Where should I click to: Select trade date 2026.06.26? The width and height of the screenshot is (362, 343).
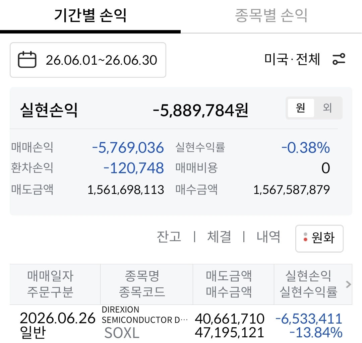click(58, 318)
